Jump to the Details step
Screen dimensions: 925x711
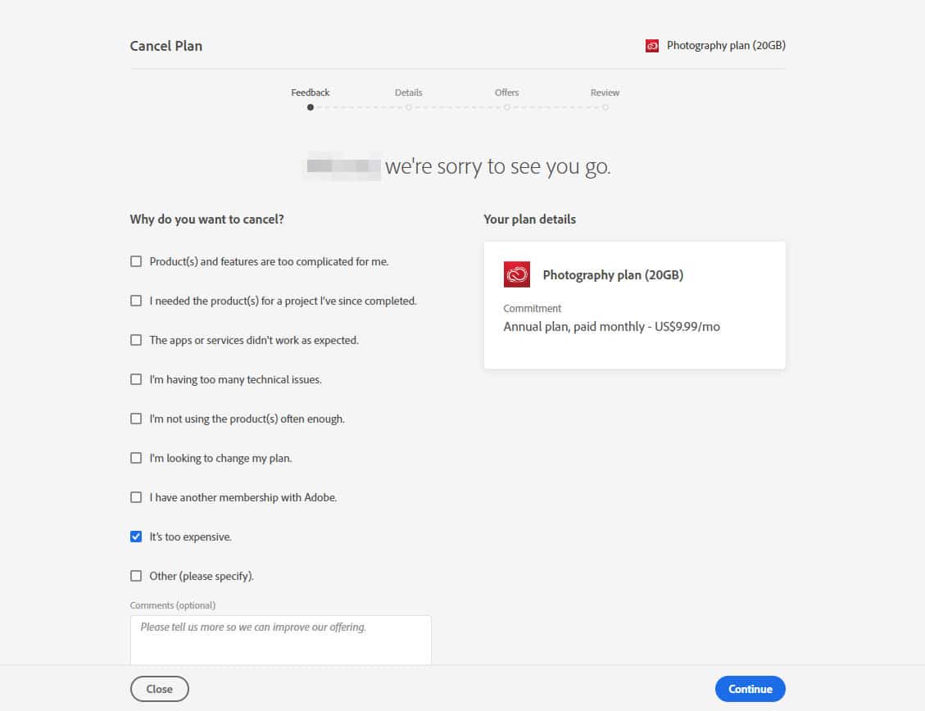pyautogui.click(x=408, y=93)
